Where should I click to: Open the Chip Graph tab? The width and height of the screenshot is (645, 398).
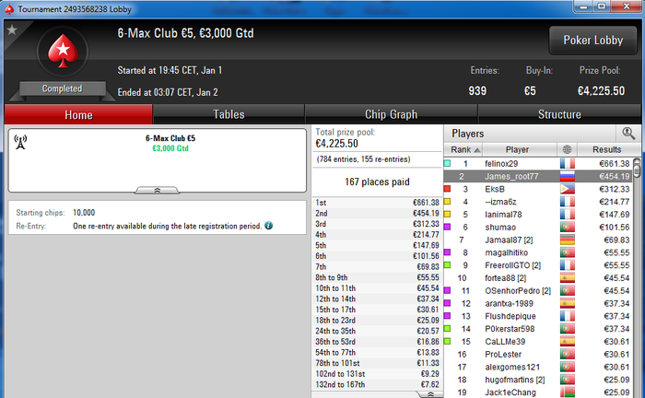pyautogui.click(x=392, y=114)
